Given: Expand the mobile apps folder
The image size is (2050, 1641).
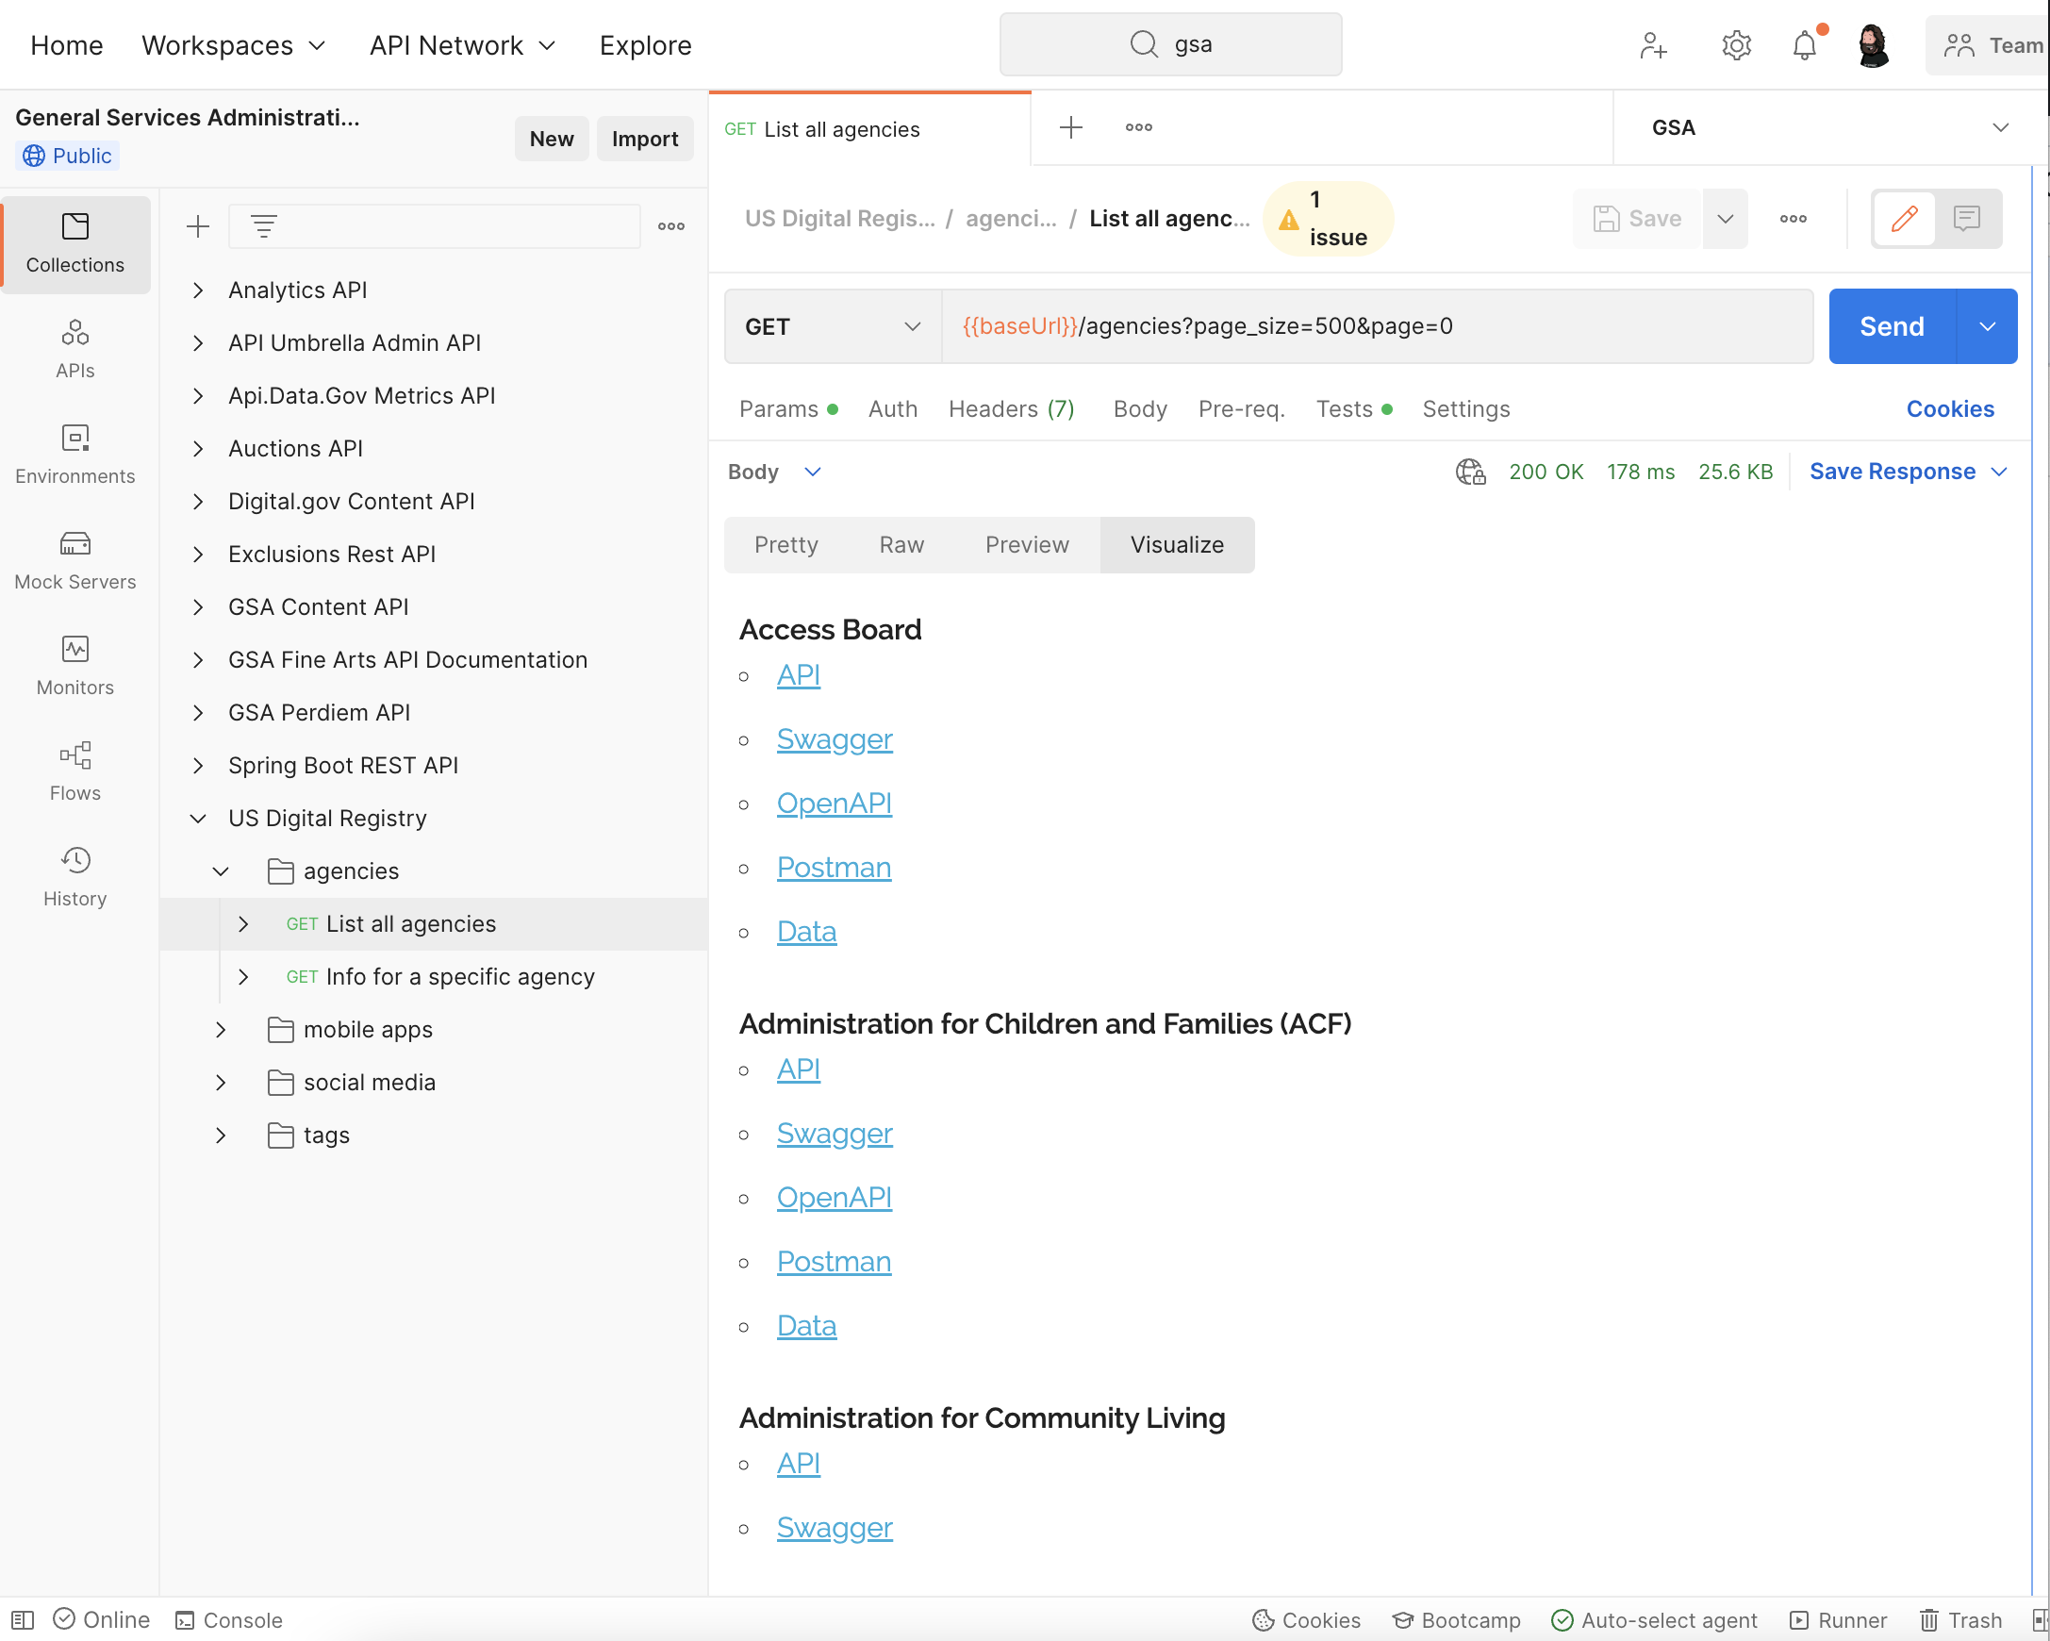Looking at the screenshot, I should (x=221, y=1030).
